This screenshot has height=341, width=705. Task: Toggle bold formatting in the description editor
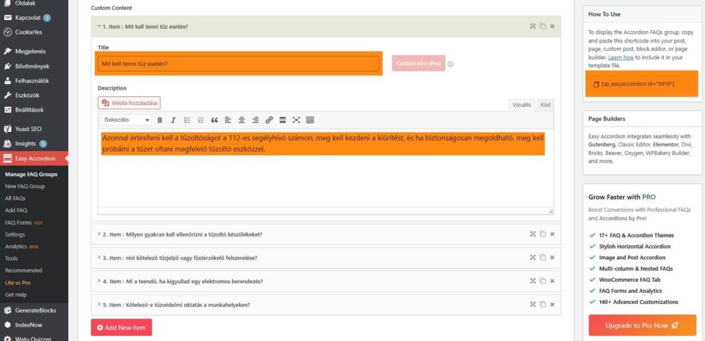(x=160, y=120)
